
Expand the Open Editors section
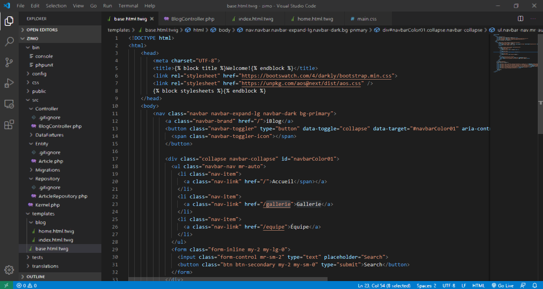point(42,30)
